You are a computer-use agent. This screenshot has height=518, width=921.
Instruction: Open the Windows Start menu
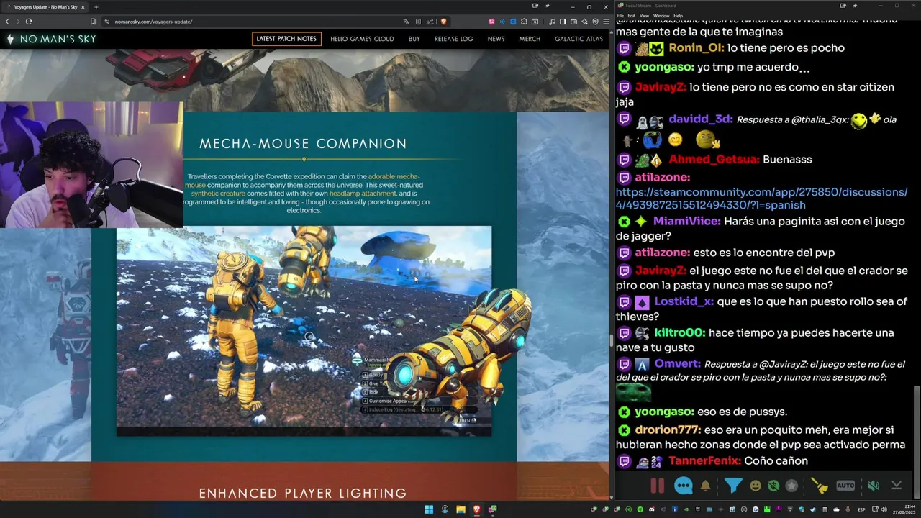coord(429,509)
